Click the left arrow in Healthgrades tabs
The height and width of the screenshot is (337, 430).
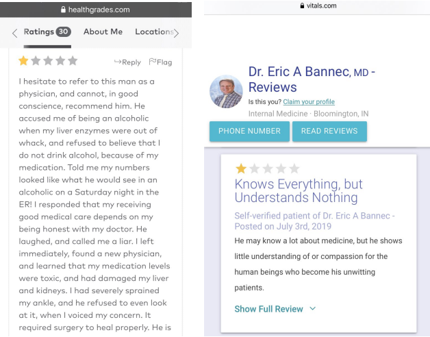click(14, 33)
